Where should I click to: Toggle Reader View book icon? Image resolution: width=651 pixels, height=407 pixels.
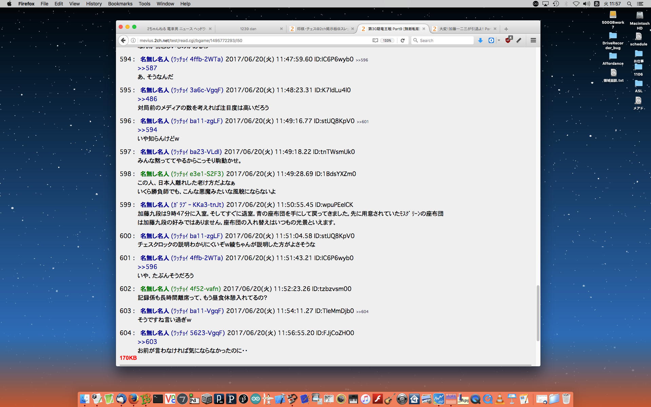pos(375,40)
